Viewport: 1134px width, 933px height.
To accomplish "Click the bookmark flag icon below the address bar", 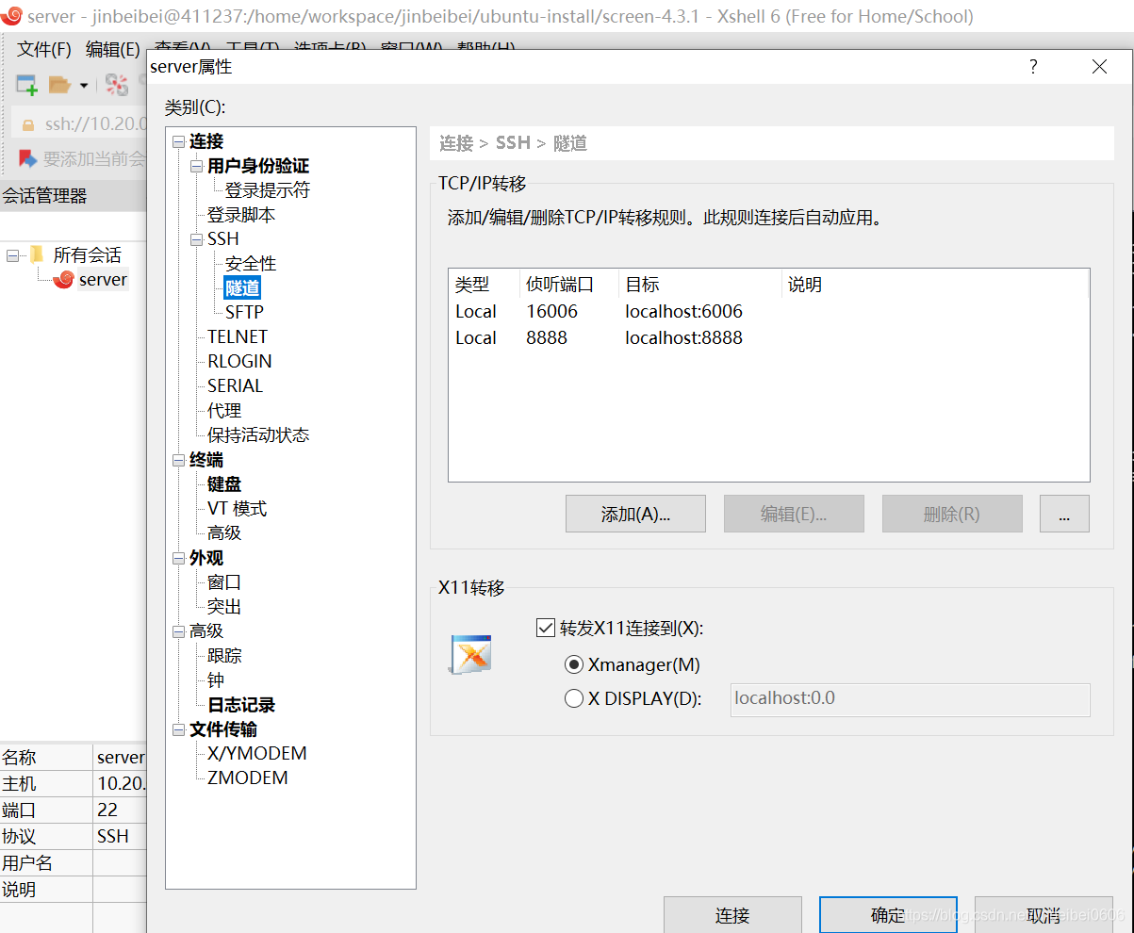I will click(28, 158).
